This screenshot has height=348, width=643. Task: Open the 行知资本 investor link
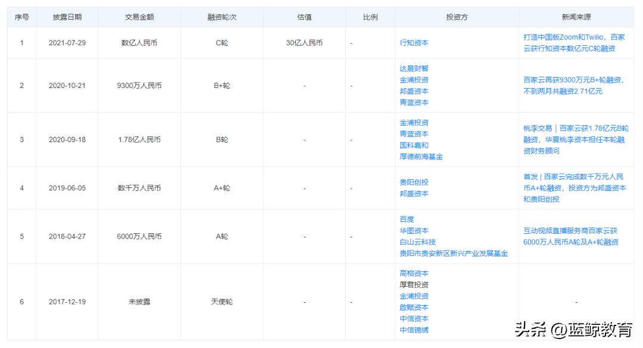tap(414, 41)
